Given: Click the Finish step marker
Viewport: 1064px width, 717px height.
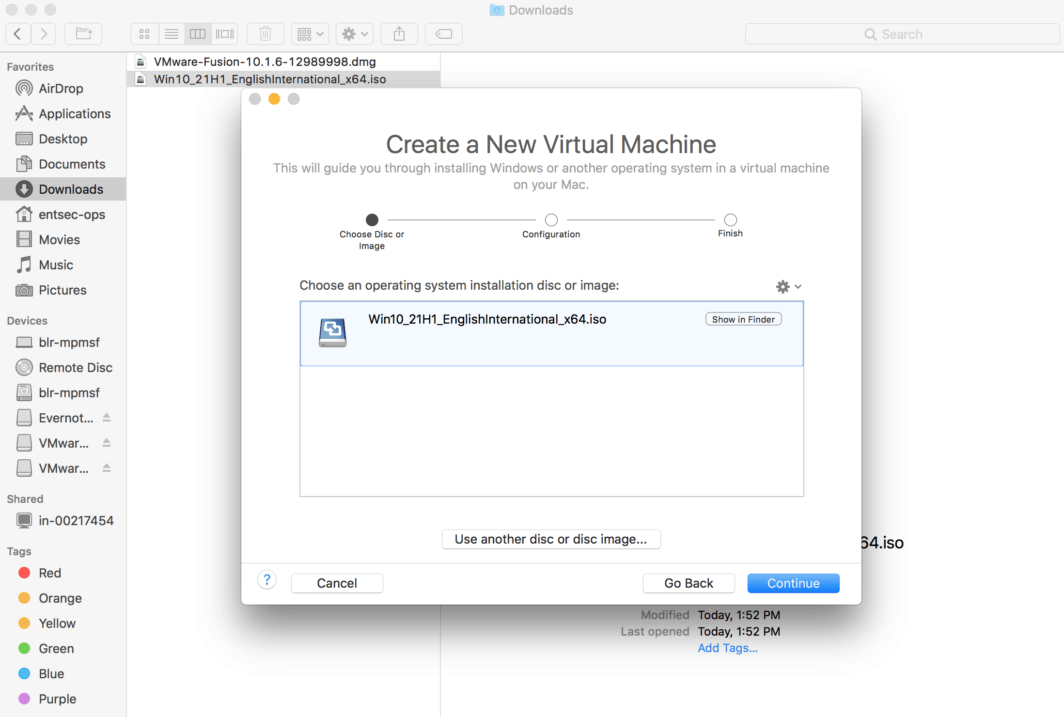Looking at the screenshot, I should tap(731, 220).
